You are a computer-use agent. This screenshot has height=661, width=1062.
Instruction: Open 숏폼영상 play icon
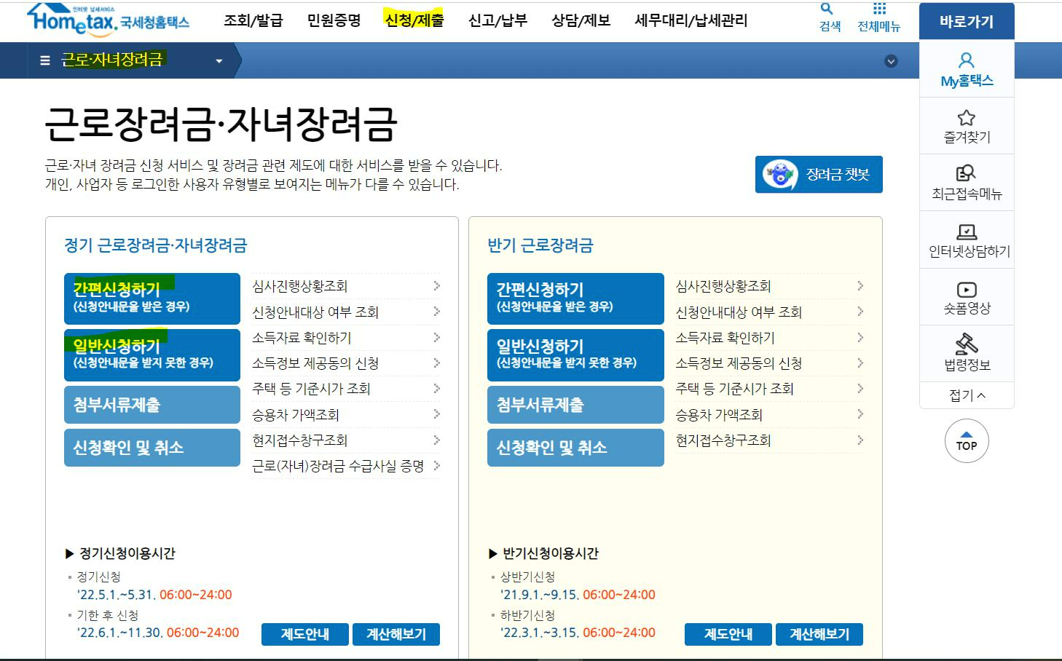click(967, 289)
